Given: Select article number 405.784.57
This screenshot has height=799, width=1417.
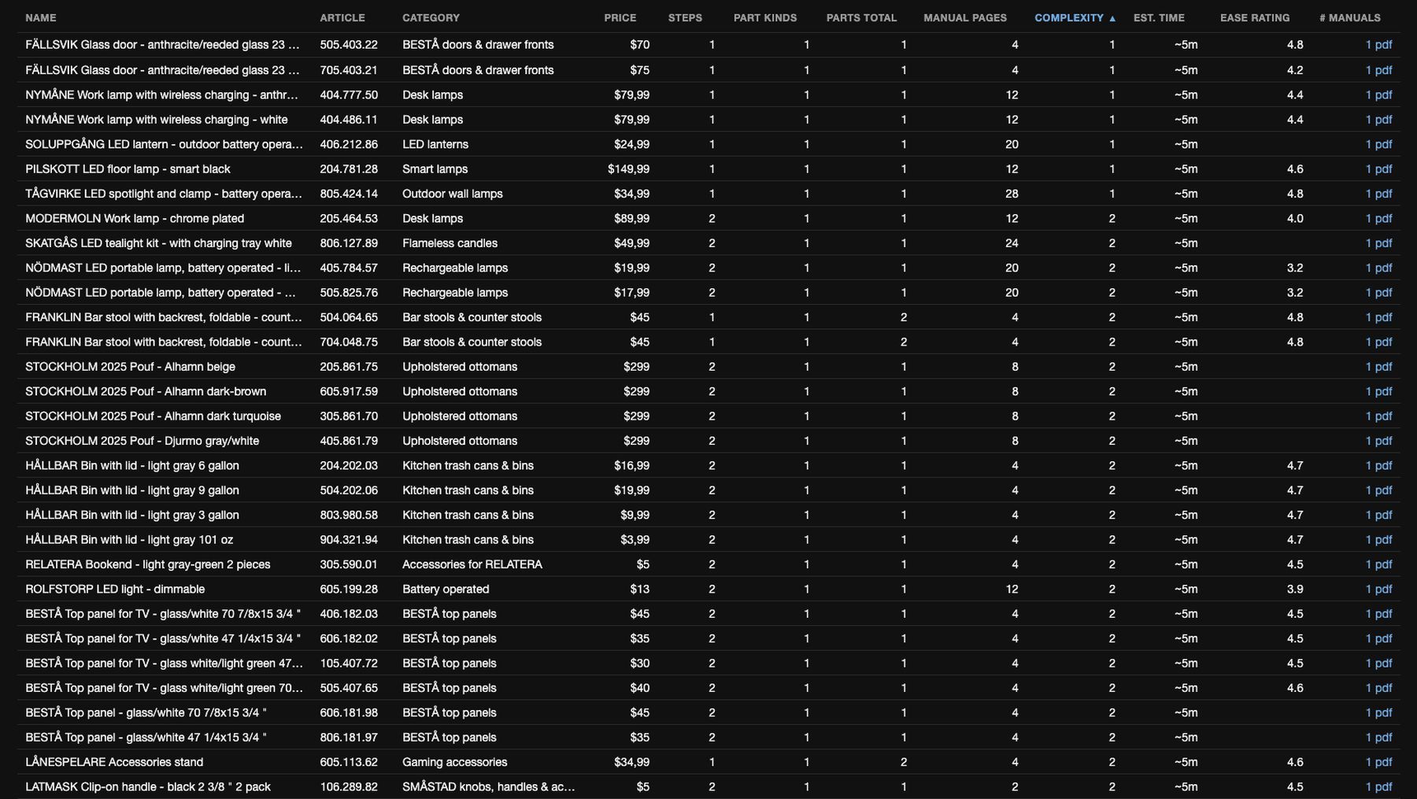Looking at the screenshot, I should [x=349, y=268].
